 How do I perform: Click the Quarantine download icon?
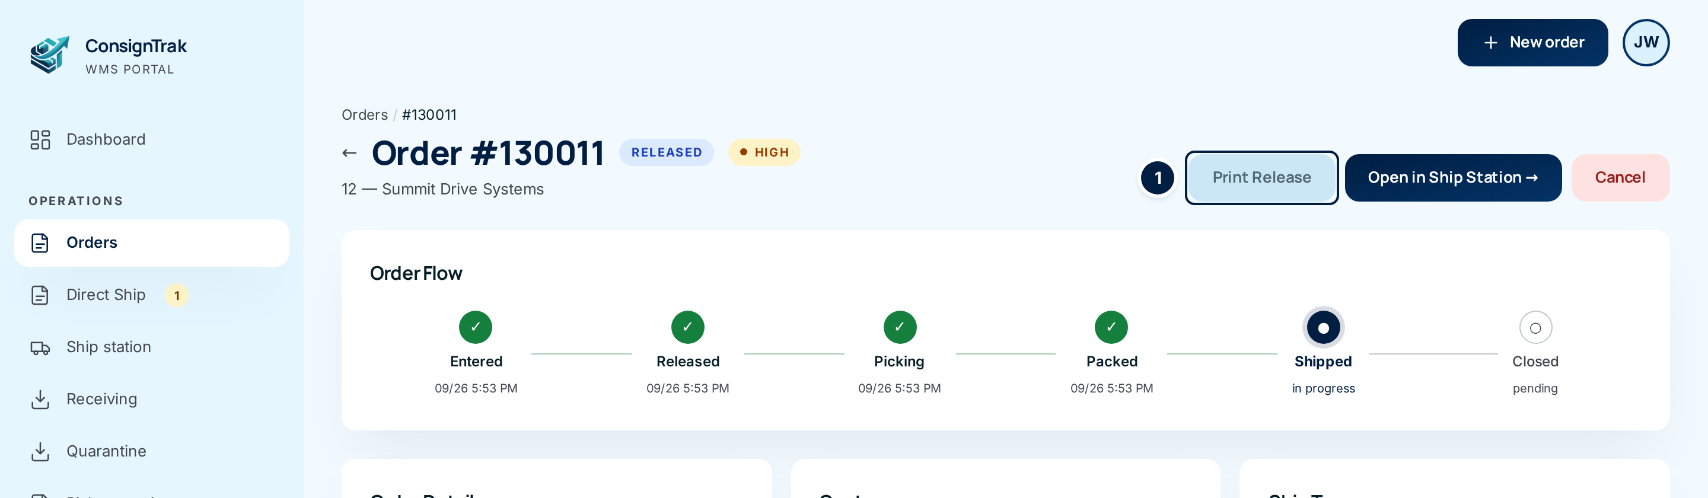[40, 452]
